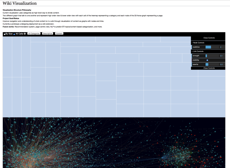Adjust the nodeSize slider
The width and height of the screenshot is (230, 168).
(x=212, y=47)
